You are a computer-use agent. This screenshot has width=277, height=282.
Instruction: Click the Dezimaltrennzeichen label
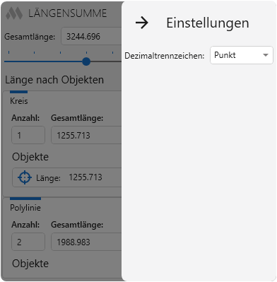(x=165, y=56)
